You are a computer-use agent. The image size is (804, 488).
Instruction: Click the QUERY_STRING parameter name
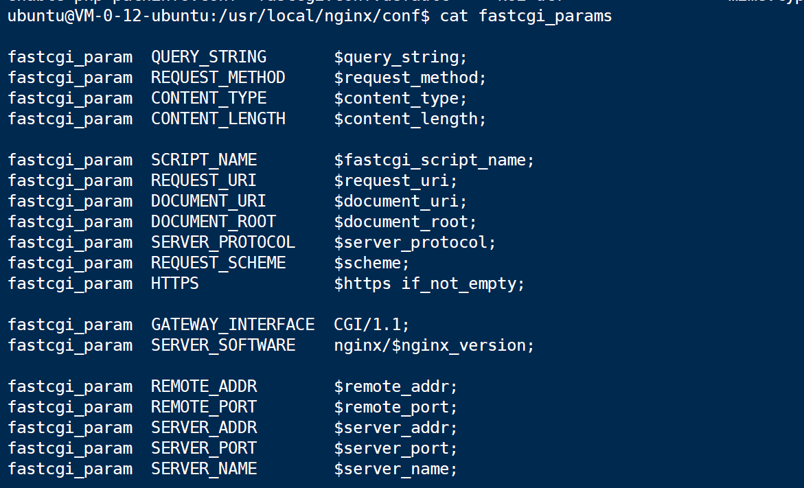click(209, 57)
